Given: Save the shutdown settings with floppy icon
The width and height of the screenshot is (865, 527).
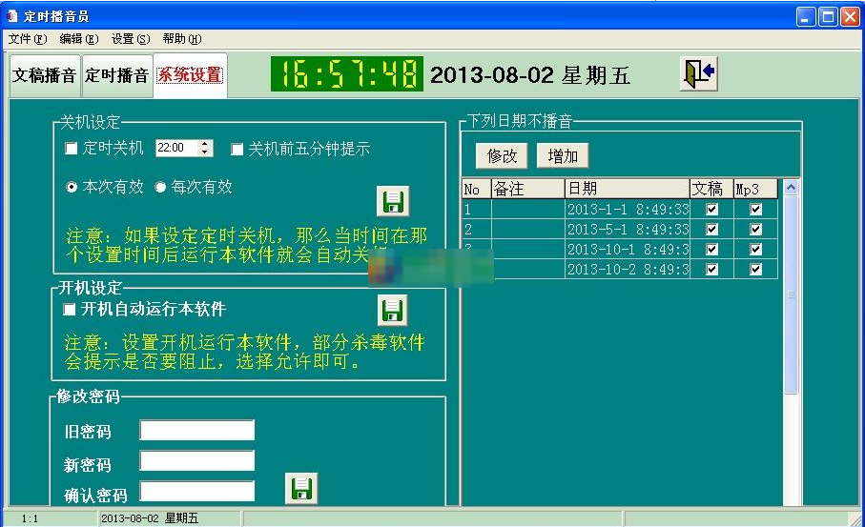Looking at the screenshot, I should pyautogui.click(x=392, y=201).
